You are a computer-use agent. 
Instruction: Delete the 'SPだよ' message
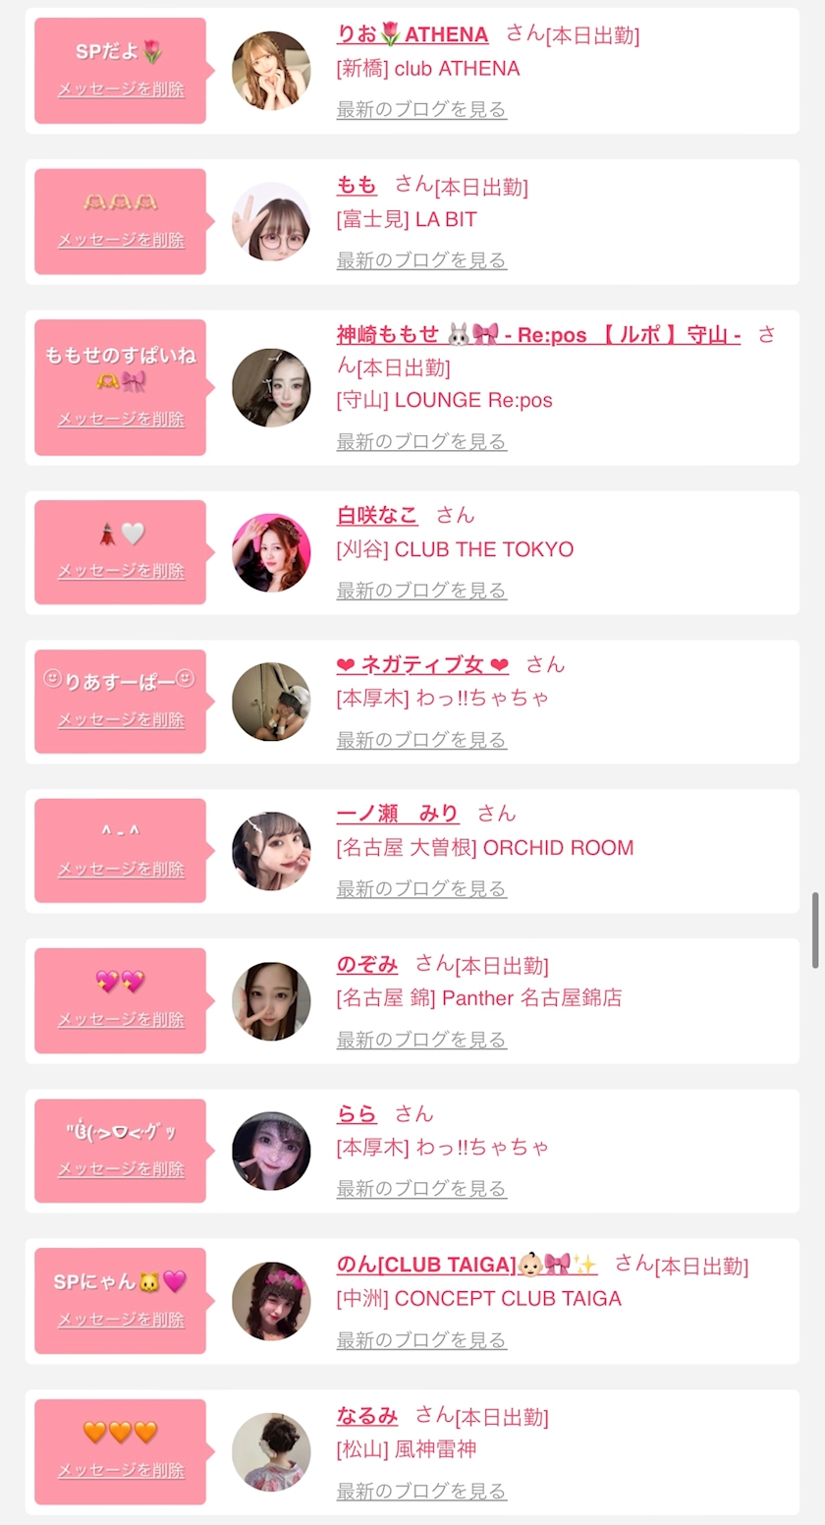tap(121, 89)
